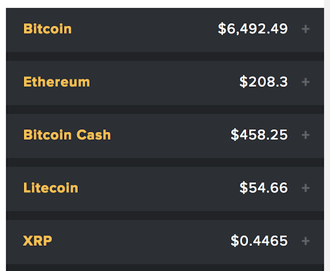This screenshot has height=271, width=330.
Task: Select the $458.25 Bitcoin Cash price
Action: [x=259, y=135]
